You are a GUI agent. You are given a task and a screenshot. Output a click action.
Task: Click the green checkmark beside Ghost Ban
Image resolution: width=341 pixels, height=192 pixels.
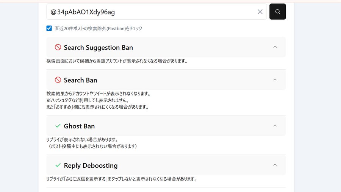[x=58, y=126]
